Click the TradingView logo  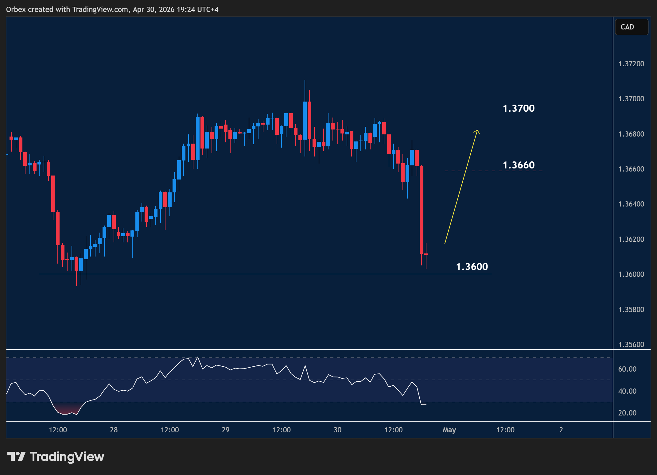(56, 457)
